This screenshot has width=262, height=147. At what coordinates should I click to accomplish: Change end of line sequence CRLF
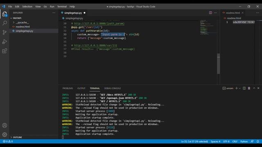pyautogui.click(x=235, y=141)
